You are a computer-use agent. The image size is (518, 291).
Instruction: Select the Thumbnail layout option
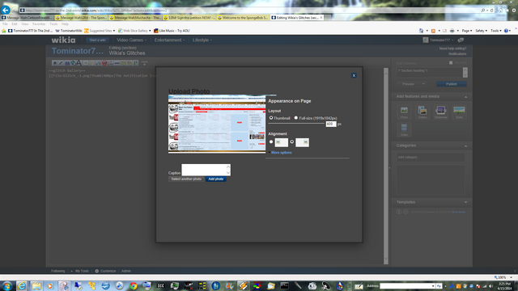click(271, 118)
